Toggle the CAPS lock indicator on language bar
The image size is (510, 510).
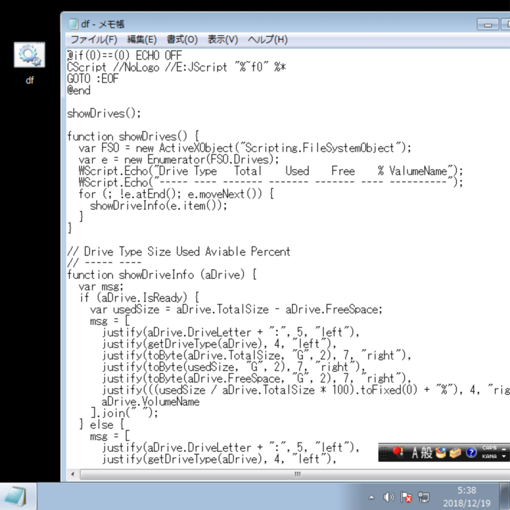coord(489,448)
